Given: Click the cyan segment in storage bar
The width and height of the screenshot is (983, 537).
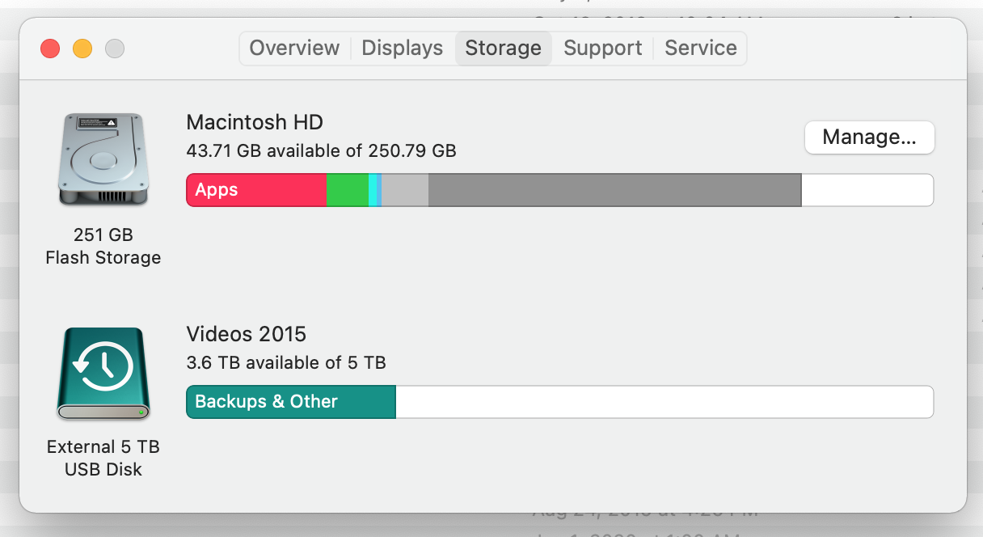Looking at the screenshot, I should click(373, 190).
